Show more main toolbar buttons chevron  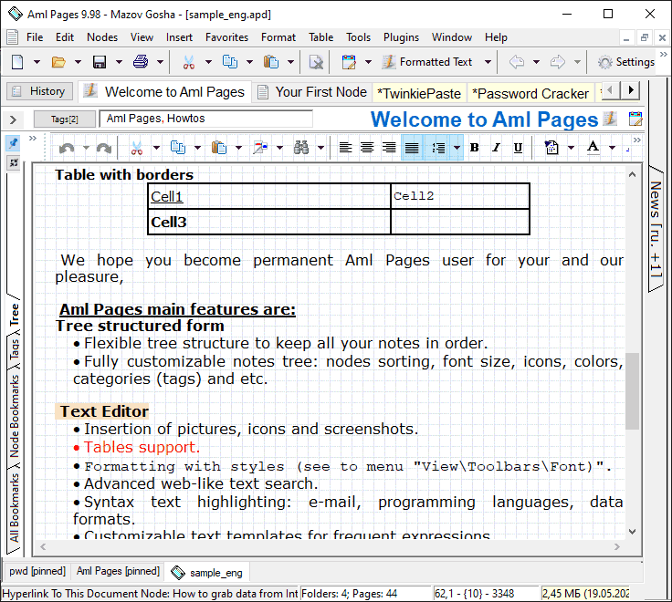click(x=664, y=55)
